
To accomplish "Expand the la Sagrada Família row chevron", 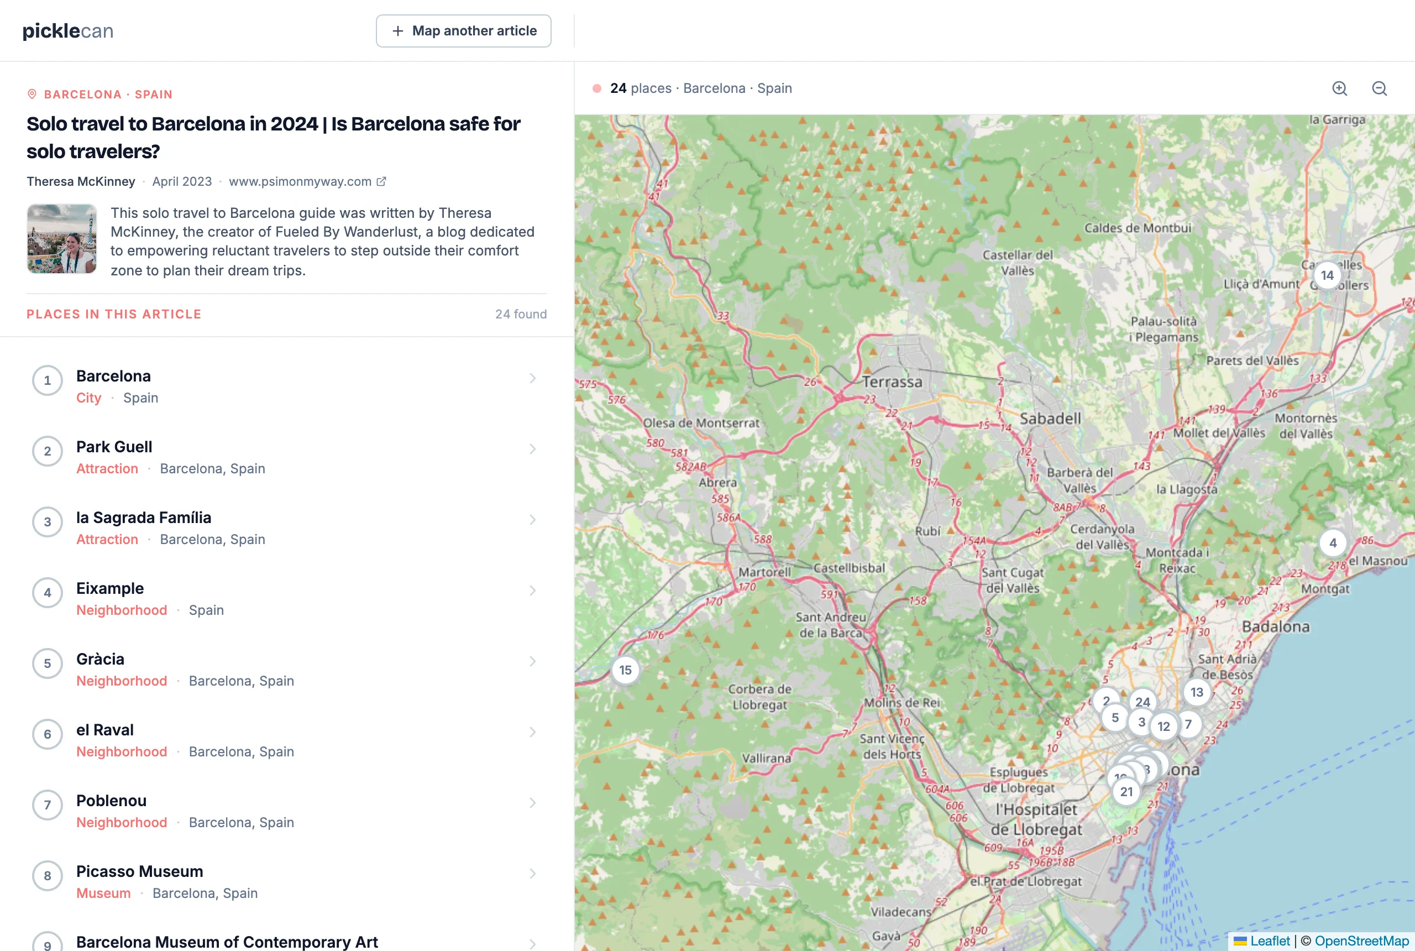I will [532, 520].
